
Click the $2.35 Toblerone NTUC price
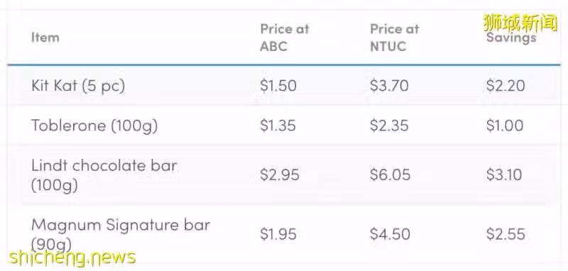(x=389, y=126)
